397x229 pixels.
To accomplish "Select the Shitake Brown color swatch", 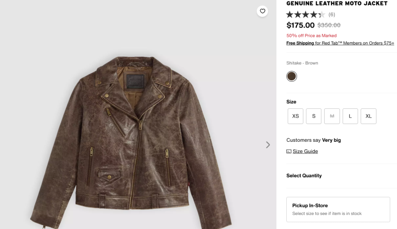I will [x=292, y=76].
